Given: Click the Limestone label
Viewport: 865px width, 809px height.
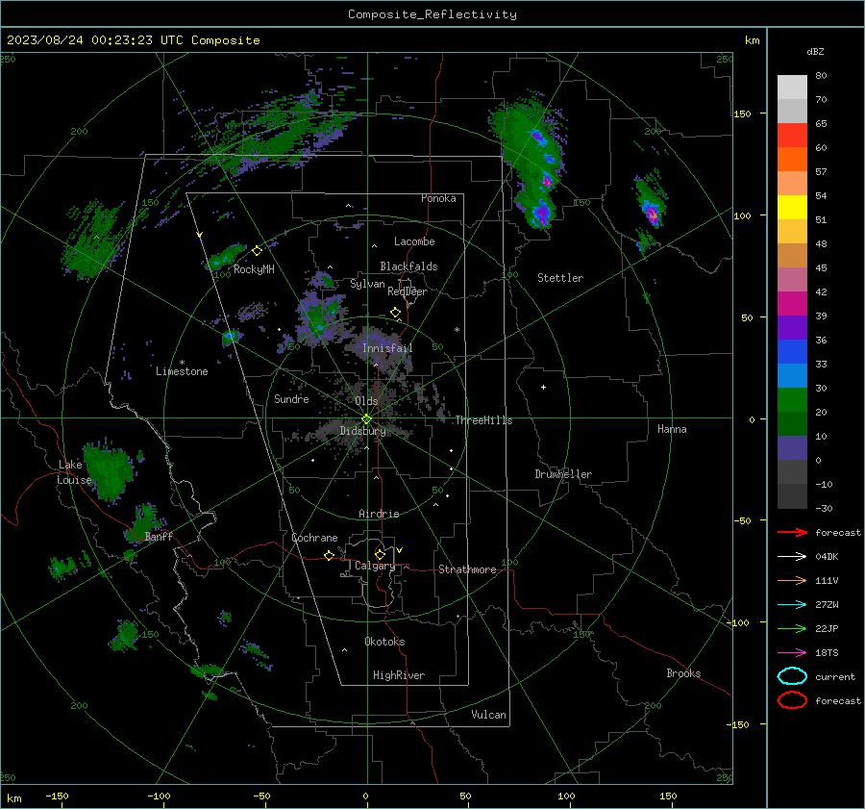Looking at the screenshot, I should click(x=182, y=371).
